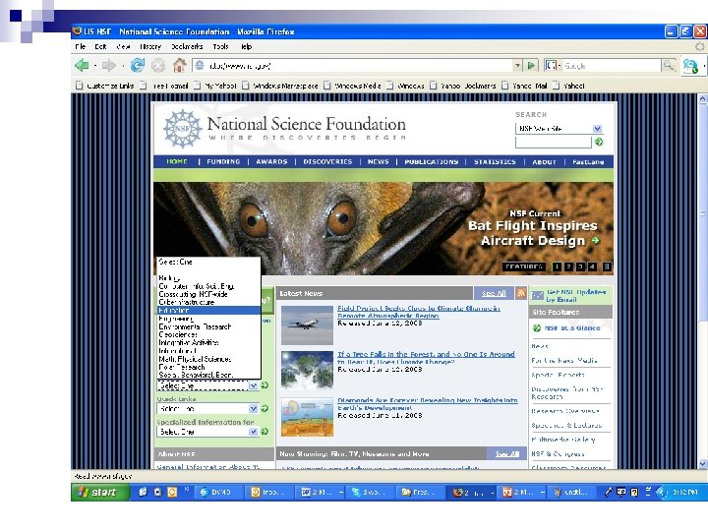The image size is (708, 531).
Task: Pause the features slideshow
Action: [607, 266]
